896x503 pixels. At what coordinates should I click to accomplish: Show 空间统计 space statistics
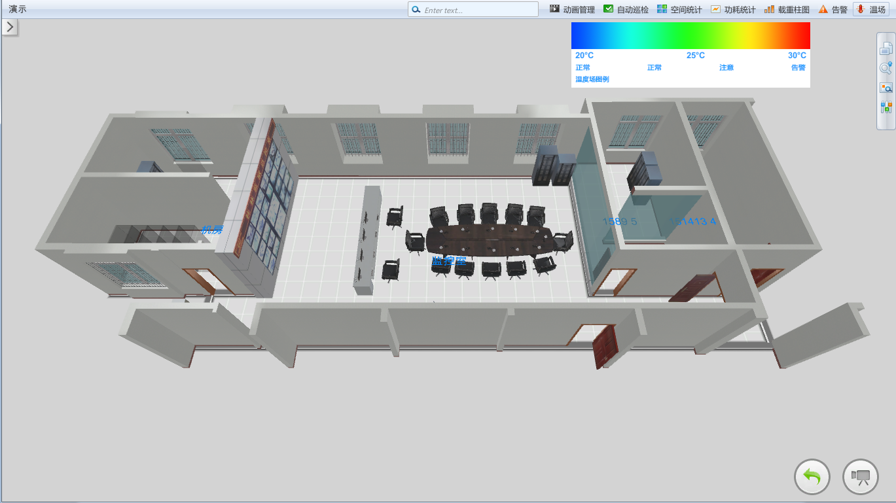pyautogui.click(x=679, y=9)
